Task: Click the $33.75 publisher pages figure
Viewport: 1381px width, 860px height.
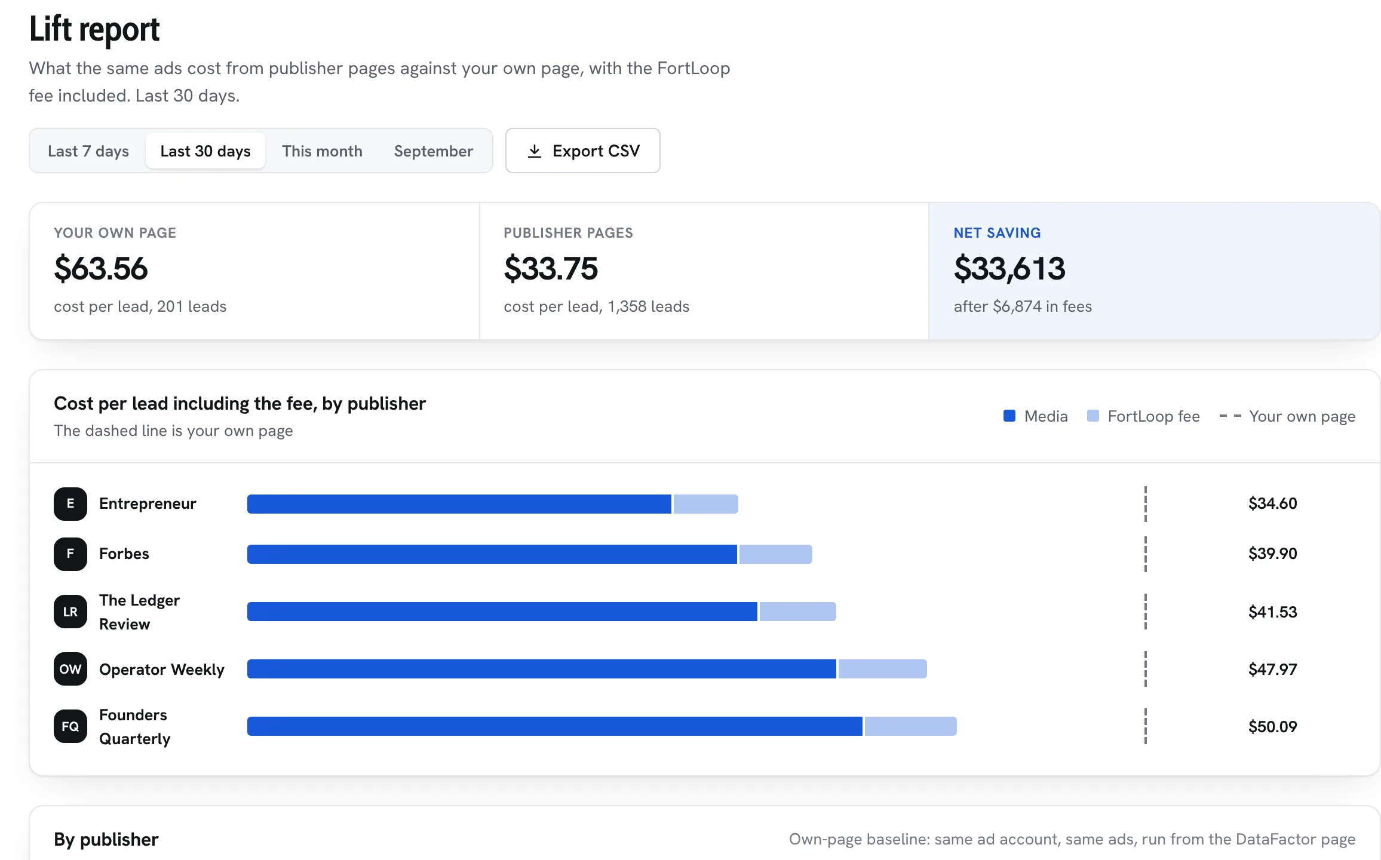Action: (551, 268)
